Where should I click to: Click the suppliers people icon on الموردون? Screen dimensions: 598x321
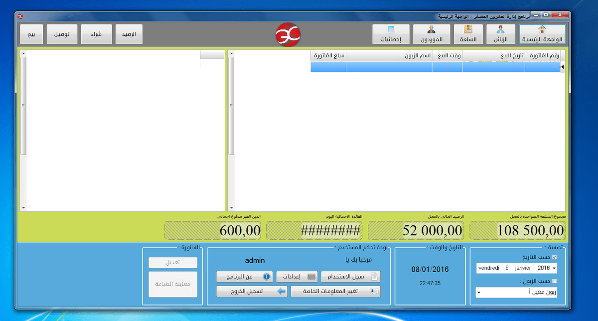tap(431, 30)
